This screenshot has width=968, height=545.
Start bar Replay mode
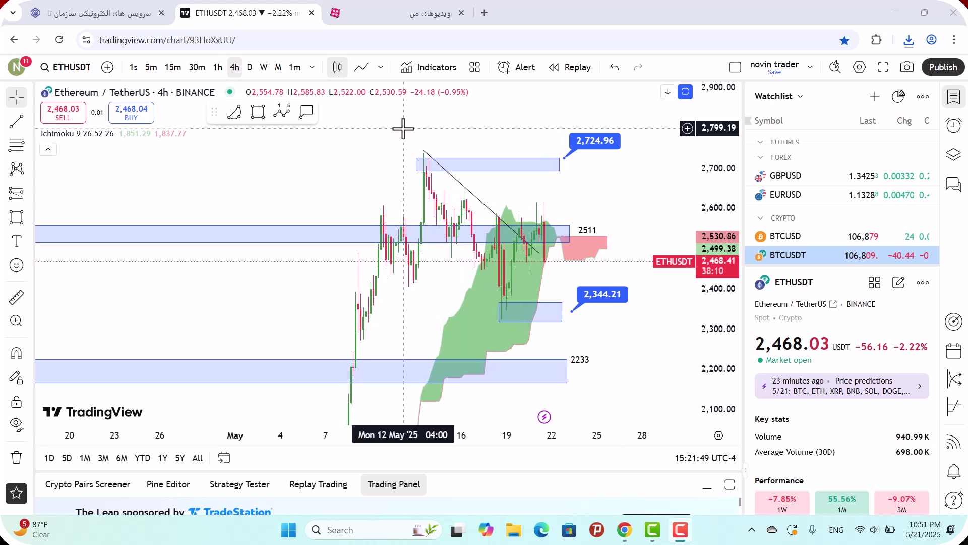[x=570, y=67]
